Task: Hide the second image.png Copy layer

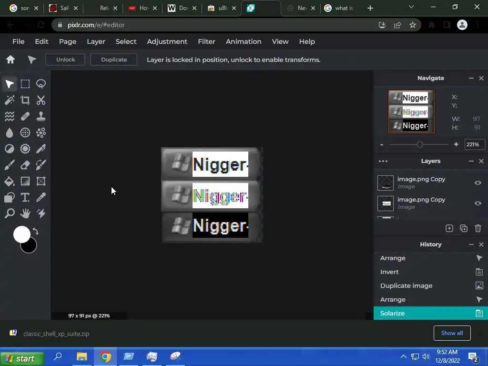Action: click(x=478, y=203)
